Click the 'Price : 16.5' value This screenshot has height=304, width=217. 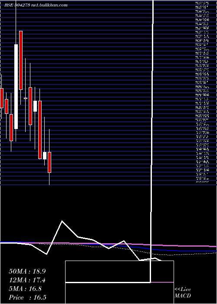pos(27,297)
